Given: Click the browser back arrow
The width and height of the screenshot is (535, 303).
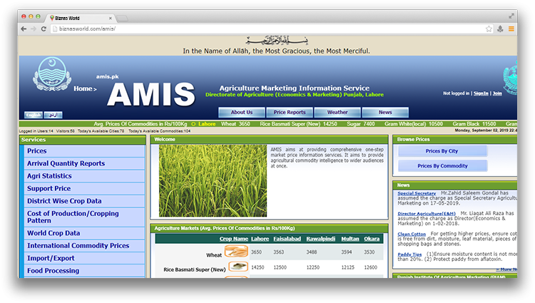Looking at the screenshot, I should [x=24, y=29].
